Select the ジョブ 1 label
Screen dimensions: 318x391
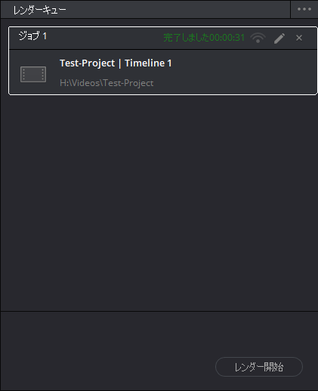point(32,36)
